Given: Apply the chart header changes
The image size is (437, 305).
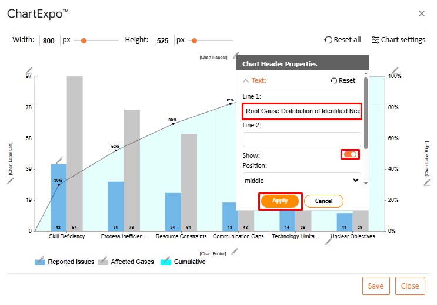Looking at the screenshot, I should click(280, 201).
